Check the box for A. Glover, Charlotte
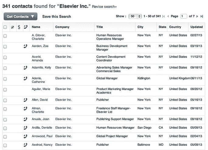This screenshot has width=208, height=150. click(x=5, y=36)
